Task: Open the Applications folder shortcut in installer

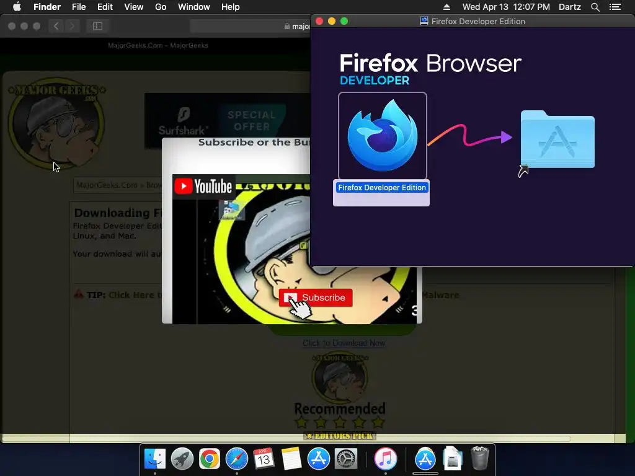Action: click(557, 139)
